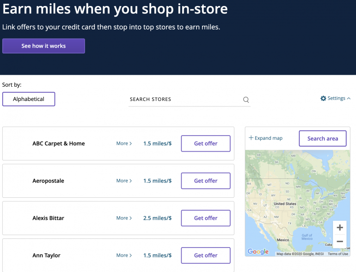Focus the Search Stores input field
The height and width of the screenshot is (272, 356).
point(185,100)
